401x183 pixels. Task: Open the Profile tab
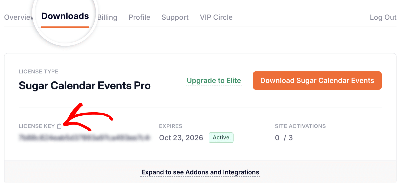[139, 17]
